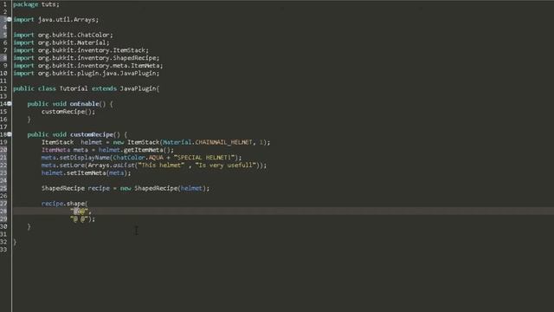Screen dimensions: 554x312
Task: Click the 'import org.bukkit.inventory.meta.ItemMeta;' line
Action: [88, 66]
